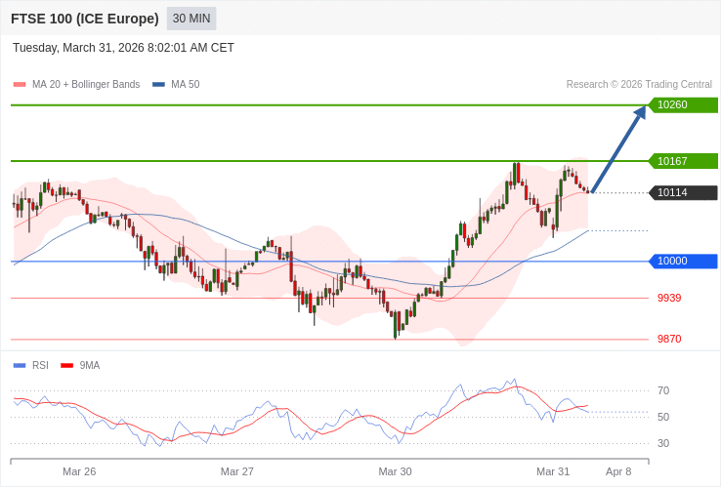Click the FTSE 100 (ICE Europe) title
Screen dimensions: 721x488
pos(85,19)
